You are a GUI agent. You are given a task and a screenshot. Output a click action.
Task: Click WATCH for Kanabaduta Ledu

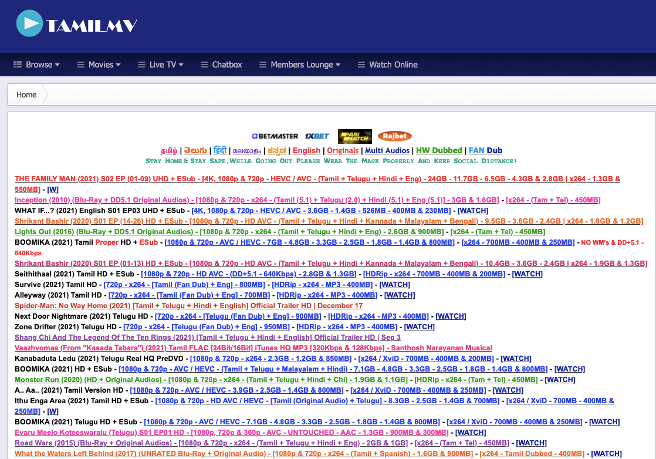coord(516,359)
